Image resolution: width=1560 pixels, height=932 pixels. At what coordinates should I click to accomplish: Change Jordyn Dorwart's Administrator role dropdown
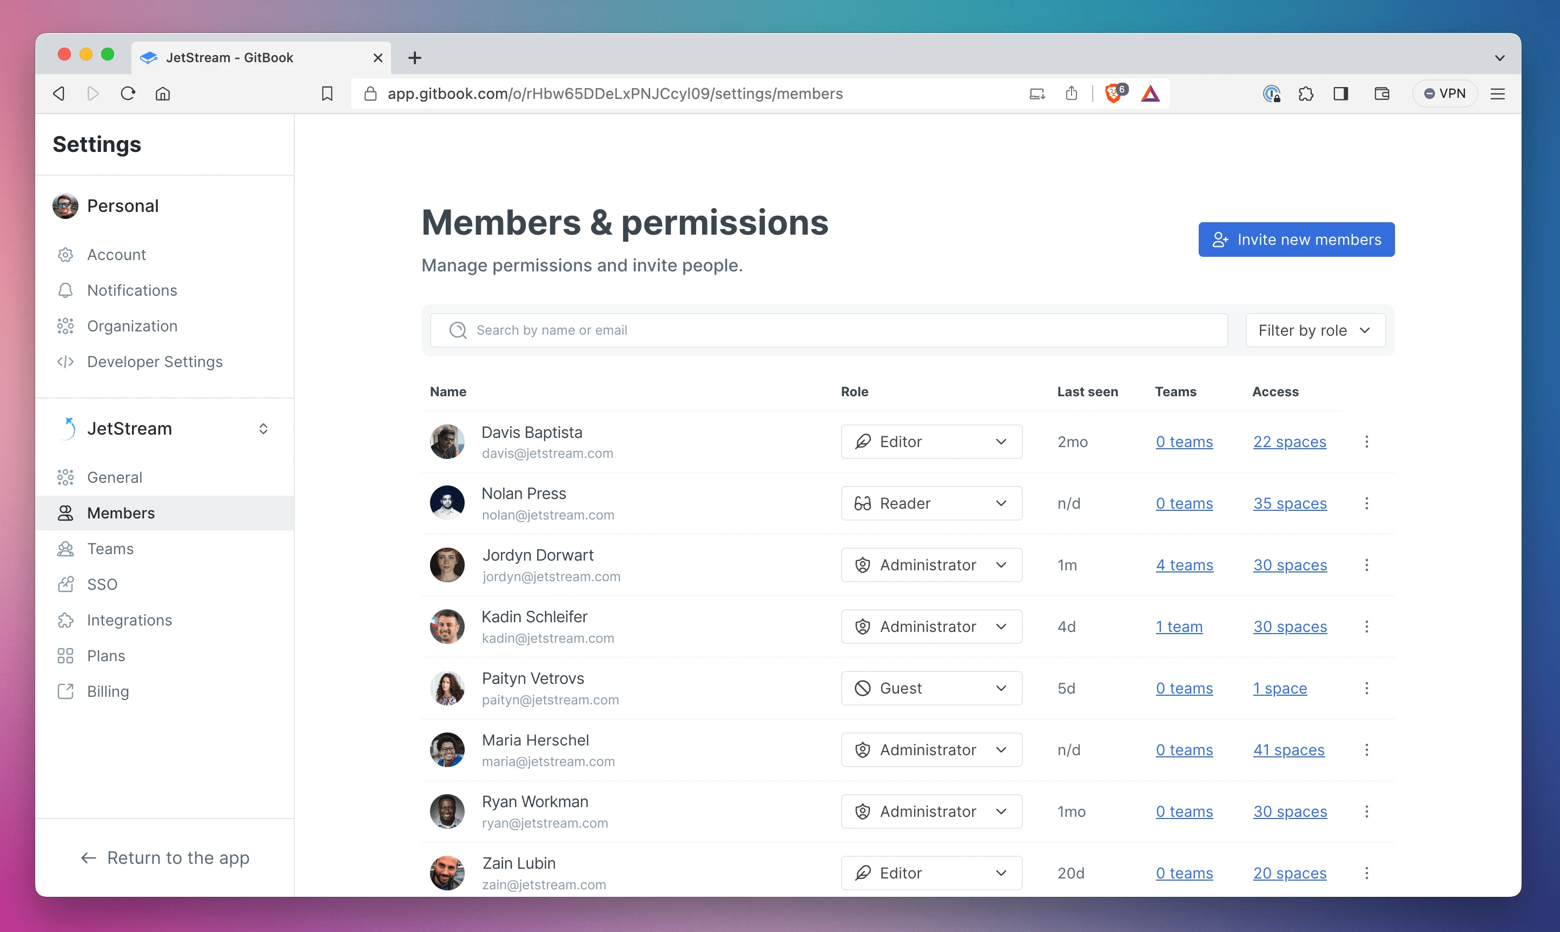pos(931,564)
